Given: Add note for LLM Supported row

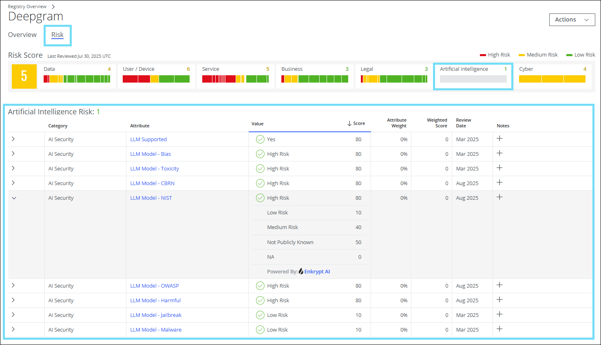Looking at the screenshot, I should [499, 139].
